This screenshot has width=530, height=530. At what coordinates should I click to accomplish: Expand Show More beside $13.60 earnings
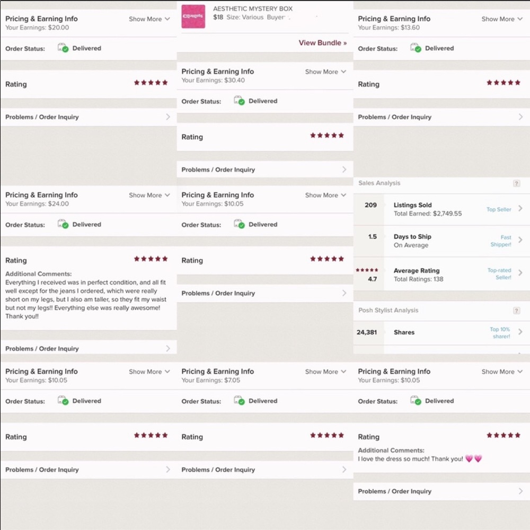pyautogui.click(x=502, y=19)
